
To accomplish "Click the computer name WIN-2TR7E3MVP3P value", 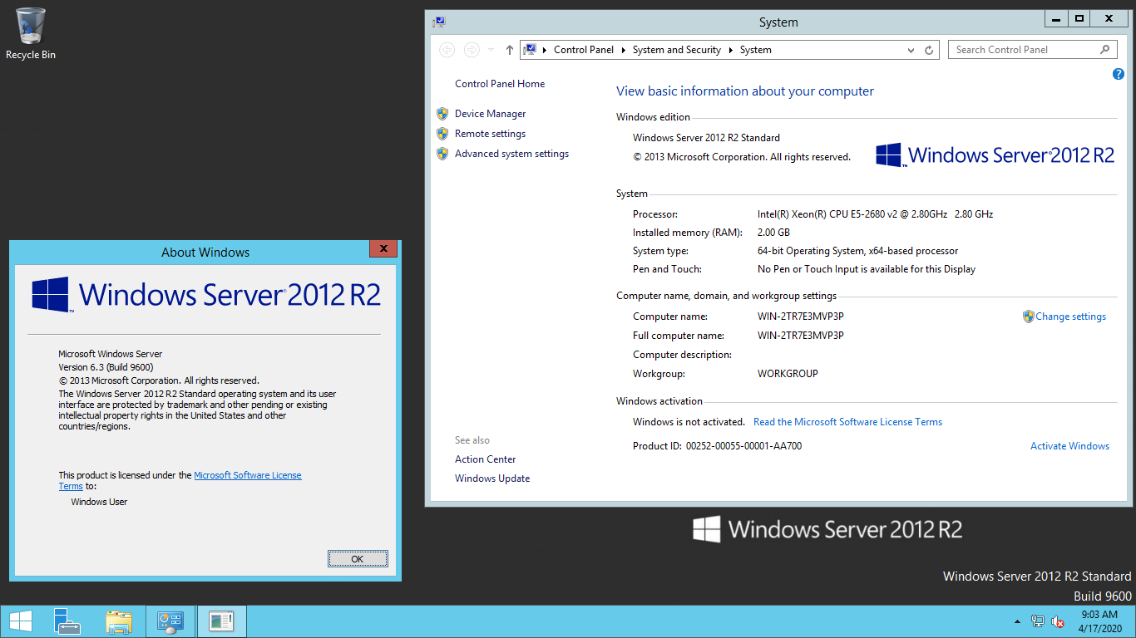I will pyautogui.click(x=801, y=317).
